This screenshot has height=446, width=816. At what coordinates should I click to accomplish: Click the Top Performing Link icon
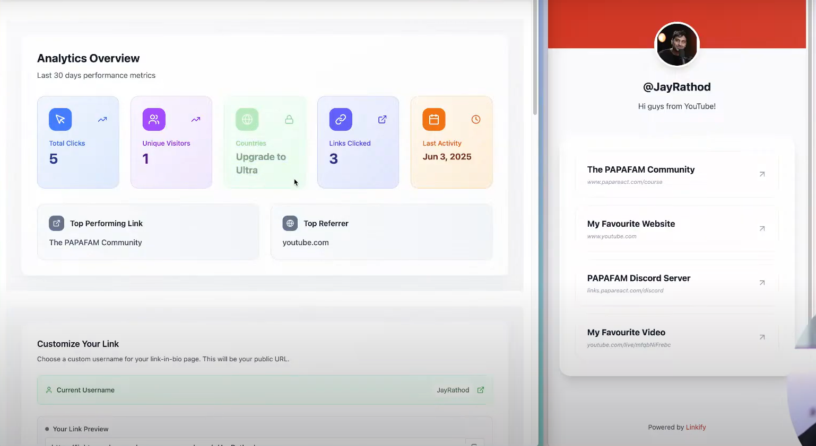(x=57, y=224)
